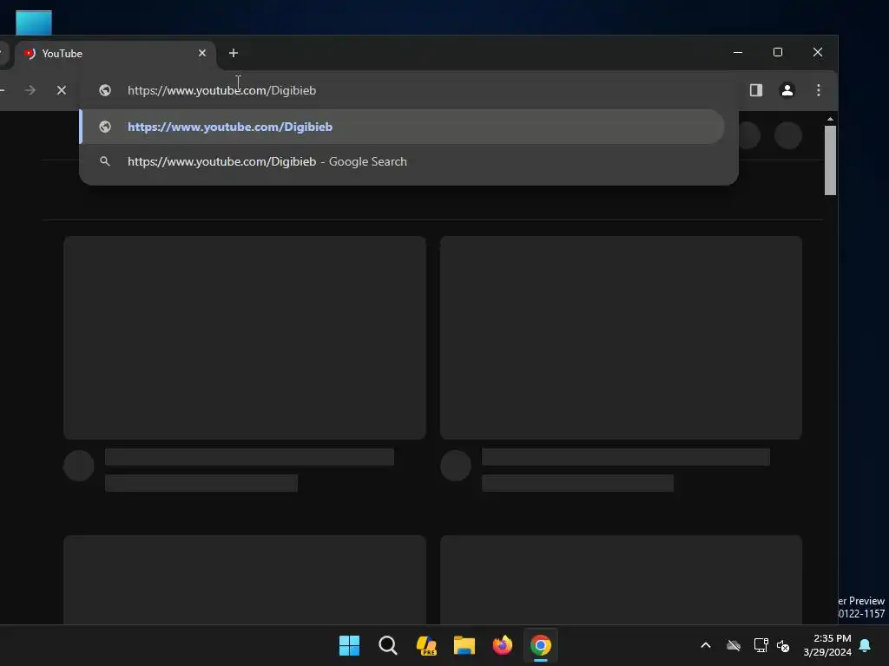Show hidden system tray icons

pyautogui.click(x=705, y=645)
